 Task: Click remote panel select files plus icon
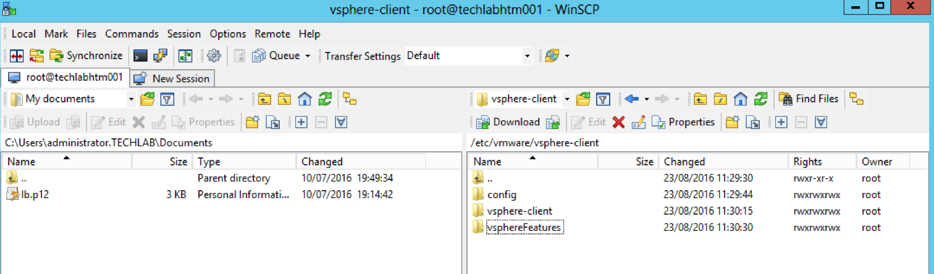pos(781,122)
